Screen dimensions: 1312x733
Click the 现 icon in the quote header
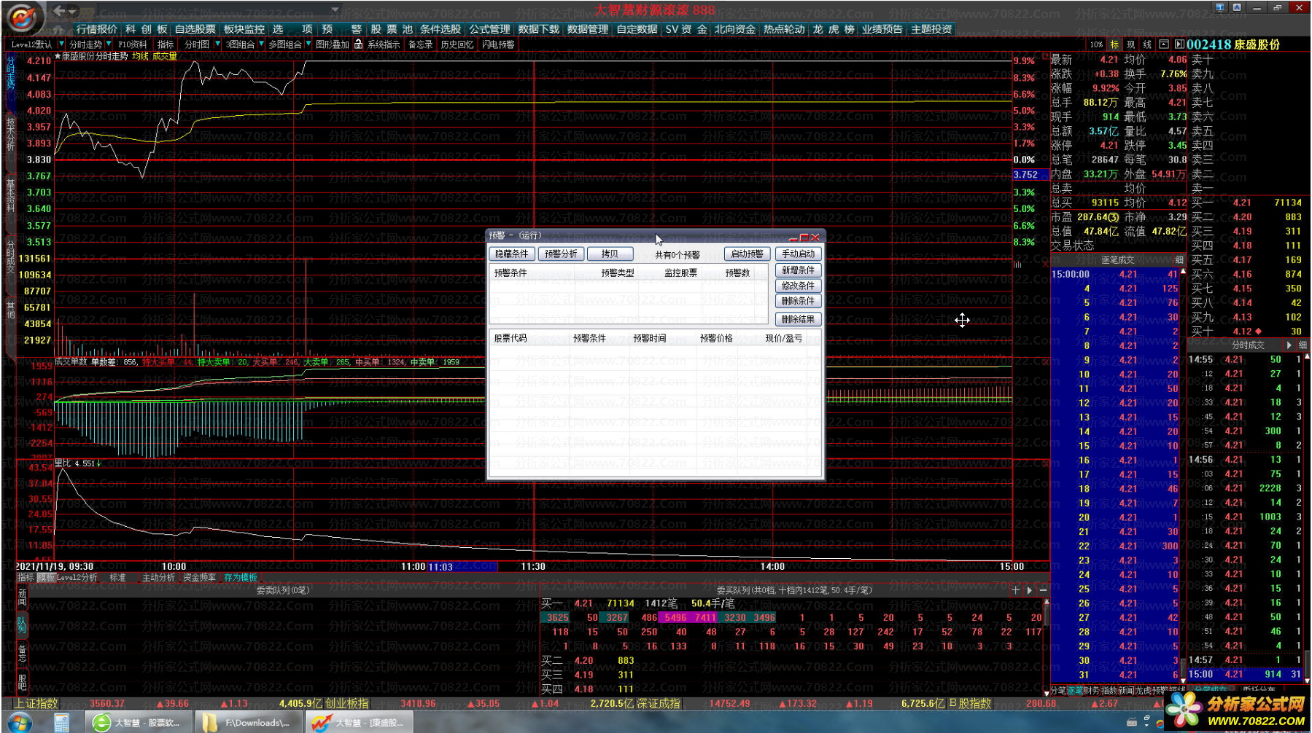(x=1130, y=44)
